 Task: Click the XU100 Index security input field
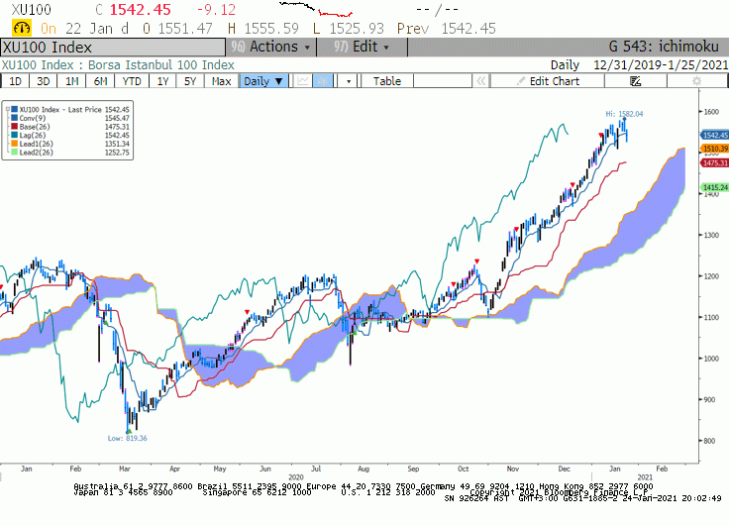pyautogui.click(x=113, y=48)
